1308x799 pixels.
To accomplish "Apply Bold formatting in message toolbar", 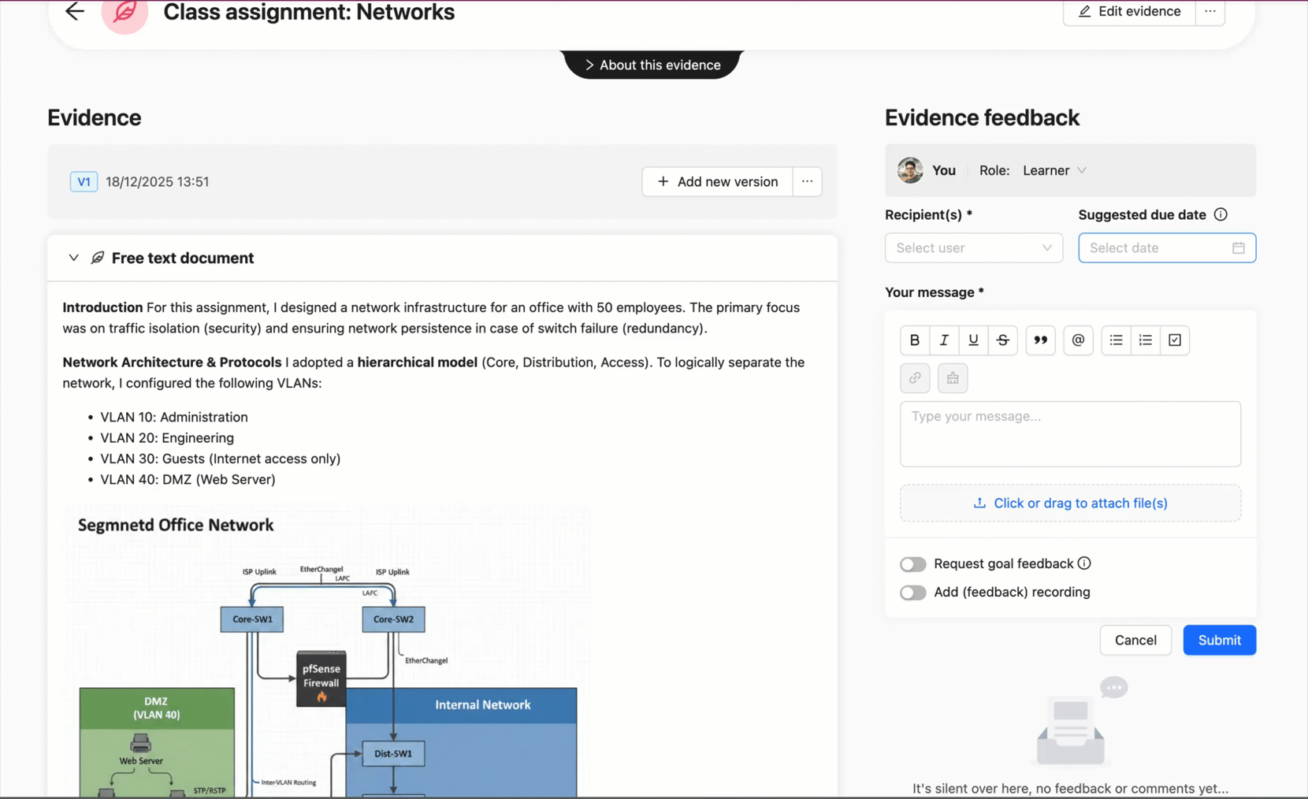I will [914, 340].
